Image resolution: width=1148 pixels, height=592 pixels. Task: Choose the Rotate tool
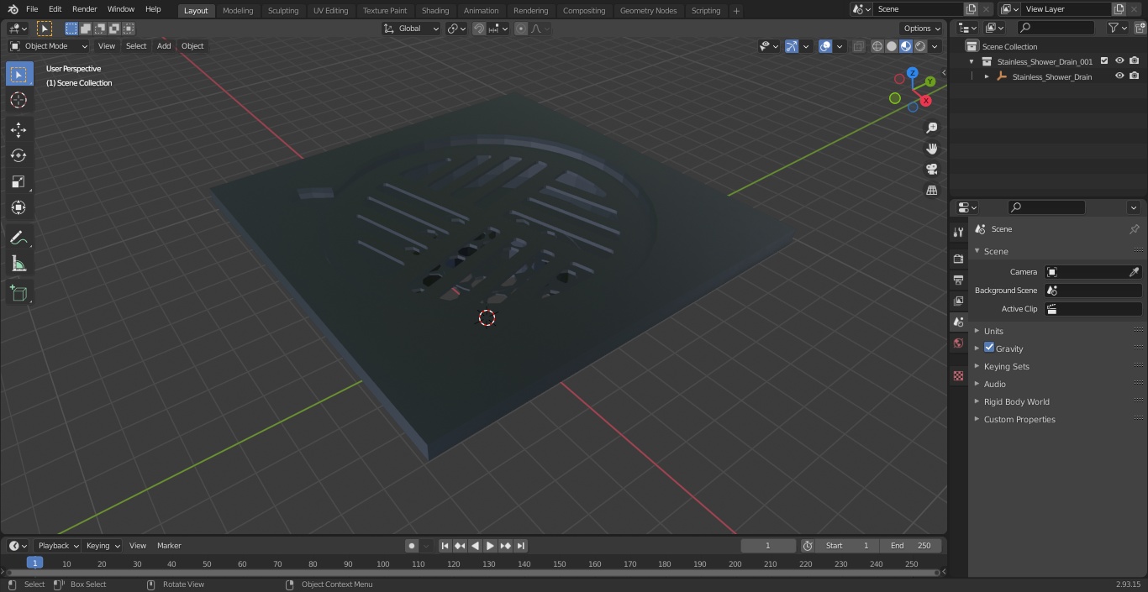[x=18, y=155]
